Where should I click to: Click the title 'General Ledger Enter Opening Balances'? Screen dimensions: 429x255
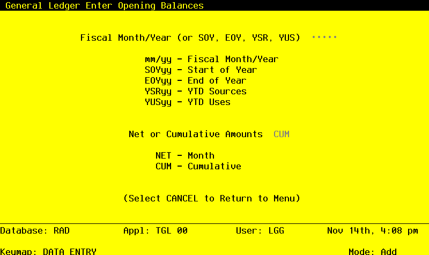click(x=105, y=5)
